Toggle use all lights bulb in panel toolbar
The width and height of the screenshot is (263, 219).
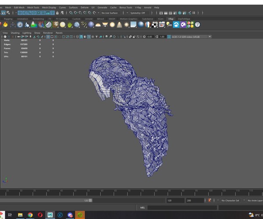pyautogui.click(x=96, y=37)
